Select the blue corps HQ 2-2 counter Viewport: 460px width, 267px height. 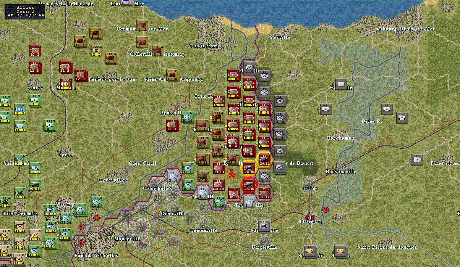coord(20,109)
